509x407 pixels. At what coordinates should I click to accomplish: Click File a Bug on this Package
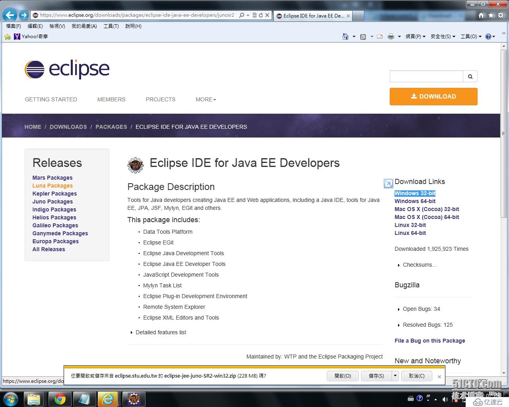429,341
